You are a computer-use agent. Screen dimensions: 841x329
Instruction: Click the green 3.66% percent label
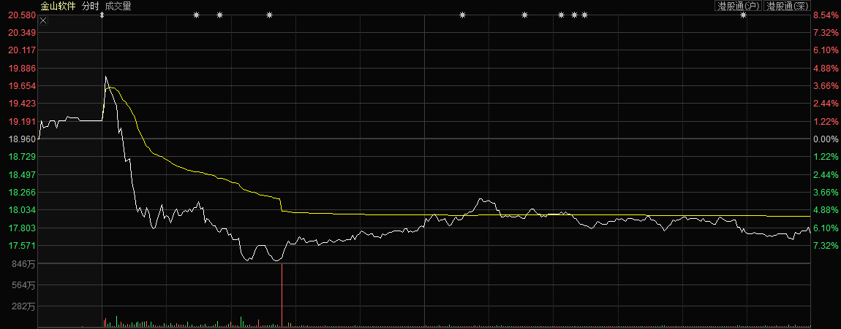826,193
